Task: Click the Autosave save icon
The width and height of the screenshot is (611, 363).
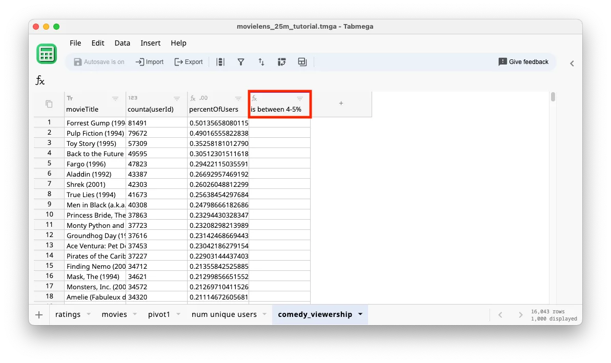Action: (x=78, y=61)
